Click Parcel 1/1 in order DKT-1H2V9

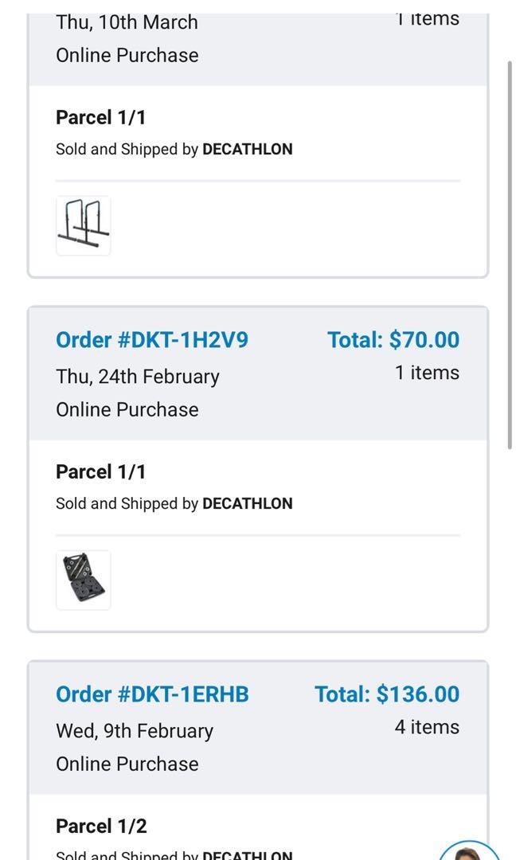pyautogui.click(x=101, y=472)
